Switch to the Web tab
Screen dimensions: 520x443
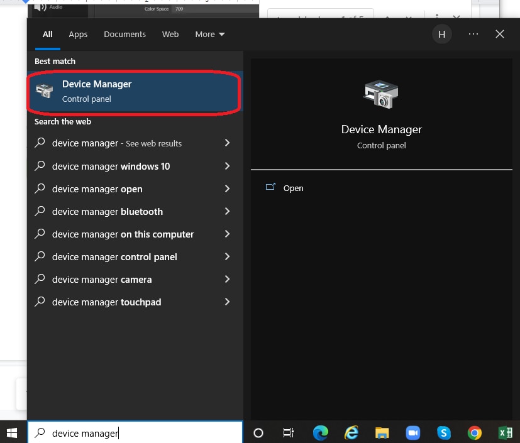(170, 35)
